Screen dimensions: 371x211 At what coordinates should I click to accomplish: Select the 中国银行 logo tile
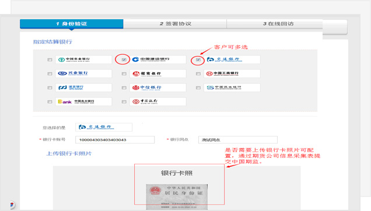pyautogui.click(x=158, y=101)
